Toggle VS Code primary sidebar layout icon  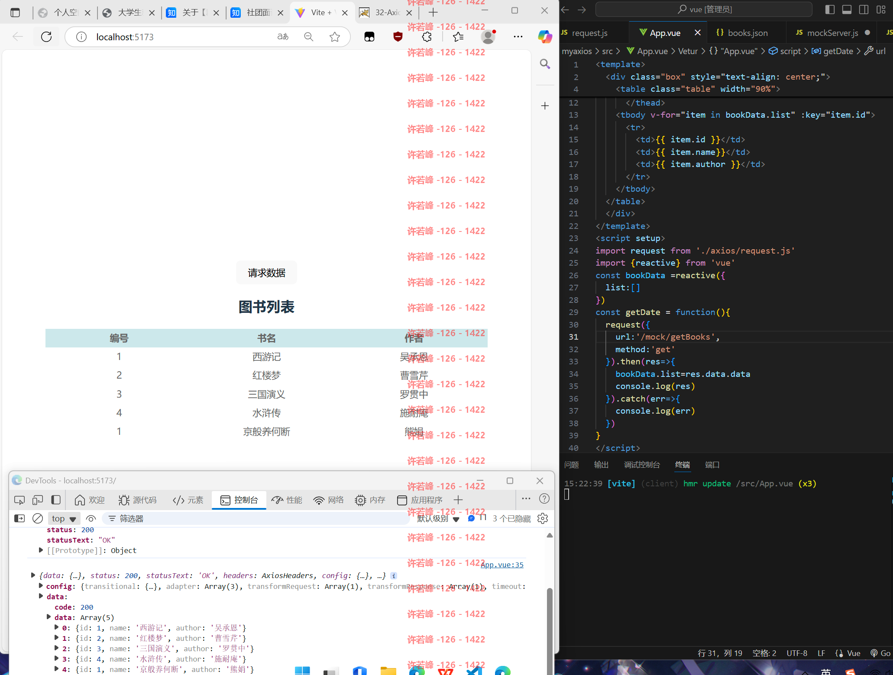[x=830, y=10]
